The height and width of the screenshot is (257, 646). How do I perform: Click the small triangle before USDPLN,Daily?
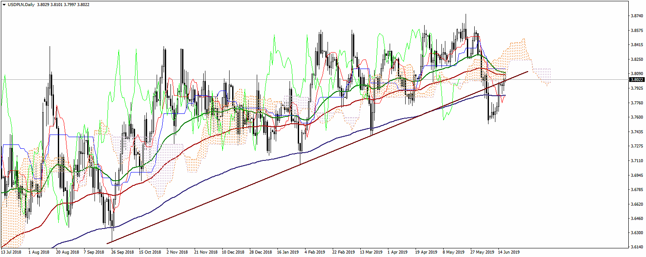[4, 4]
